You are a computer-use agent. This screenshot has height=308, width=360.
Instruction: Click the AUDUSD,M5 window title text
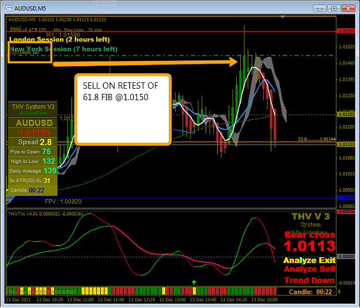(x=30, y=9)
